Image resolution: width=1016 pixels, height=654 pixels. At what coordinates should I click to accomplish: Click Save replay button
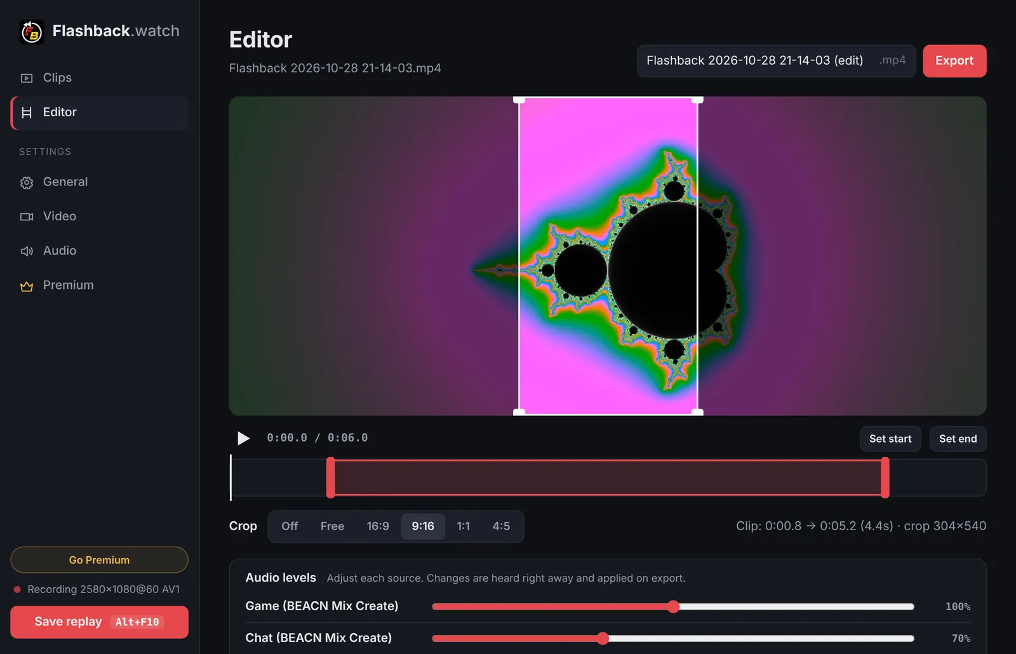coord(99,622)
